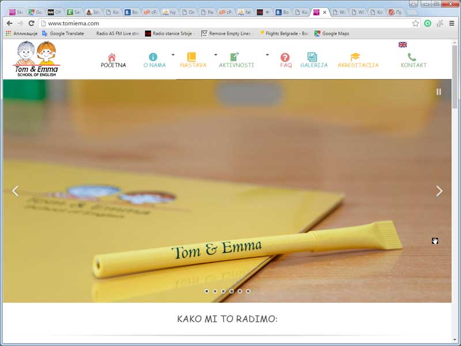Screen dimensions: 461x346
Task: Click the page vertical scrollbar thumb
Action: 455,77
